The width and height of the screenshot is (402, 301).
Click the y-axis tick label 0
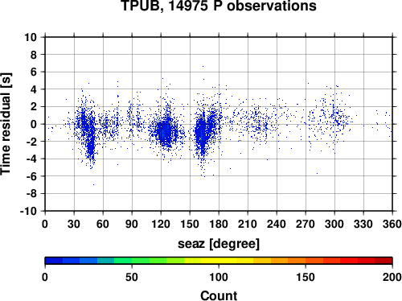(34, 124)
